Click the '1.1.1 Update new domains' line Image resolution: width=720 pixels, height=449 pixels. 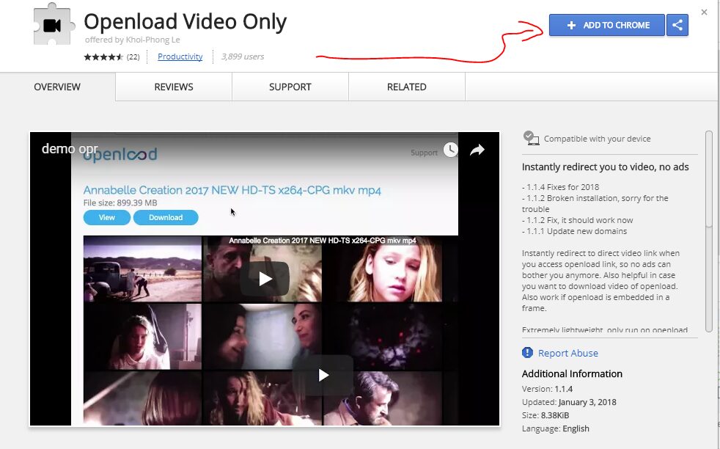point(574,231)
